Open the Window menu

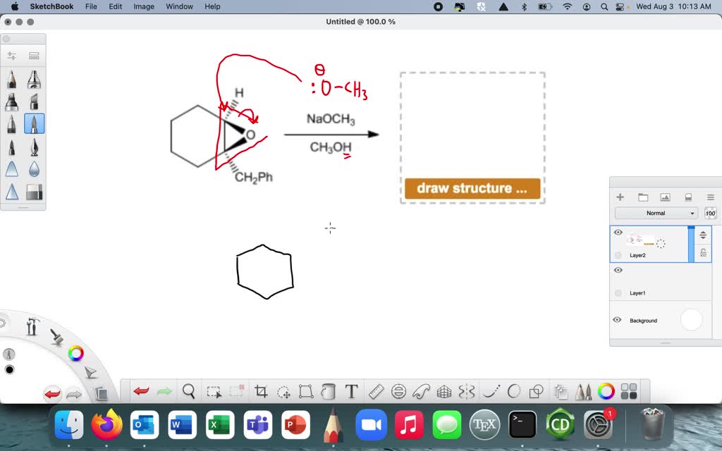(179, 6)
